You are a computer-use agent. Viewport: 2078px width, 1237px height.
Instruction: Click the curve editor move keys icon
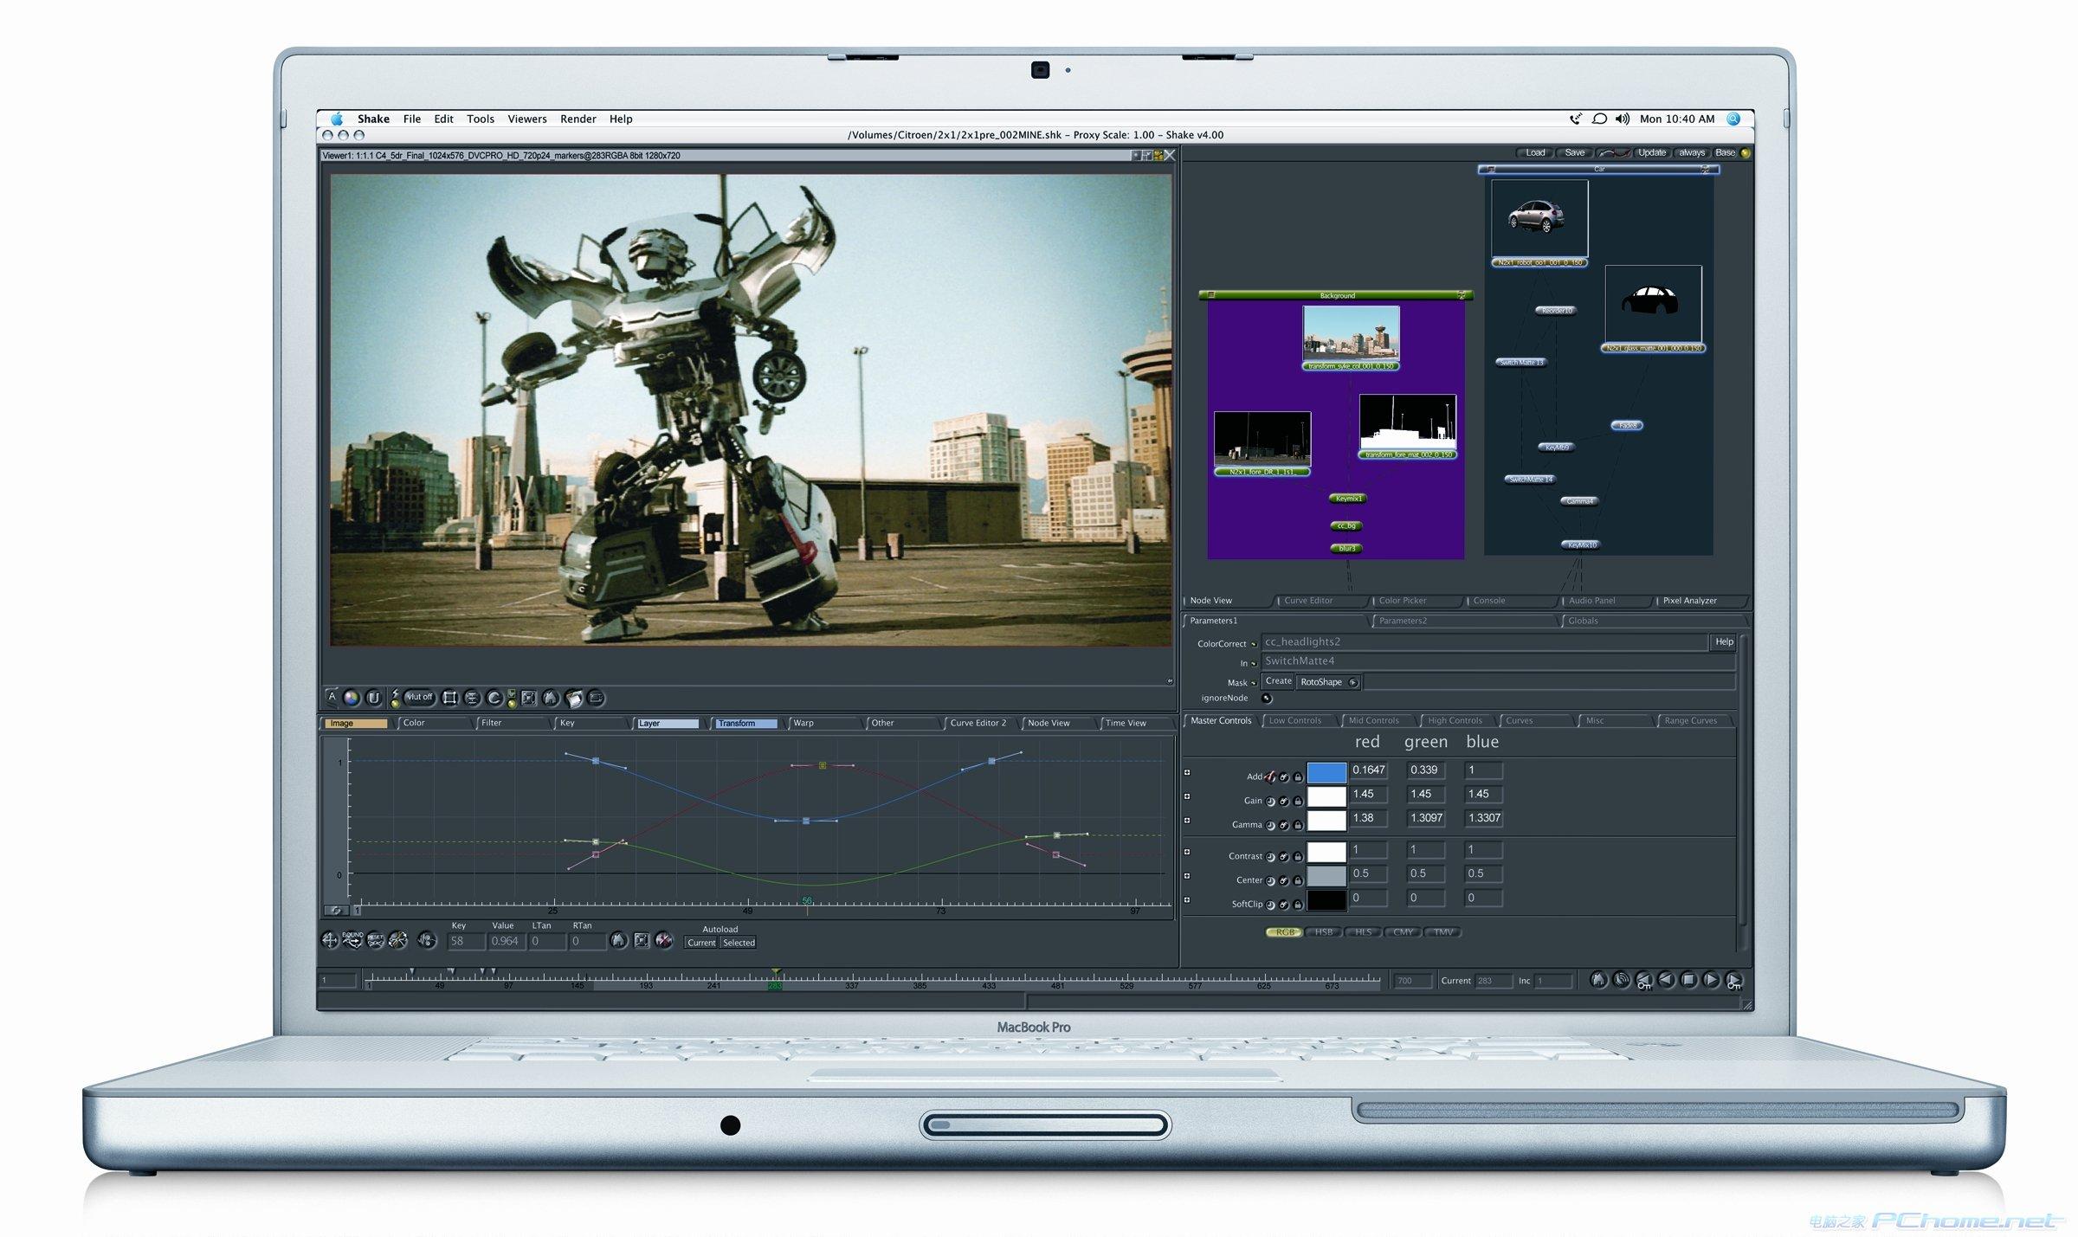[330, 941]
